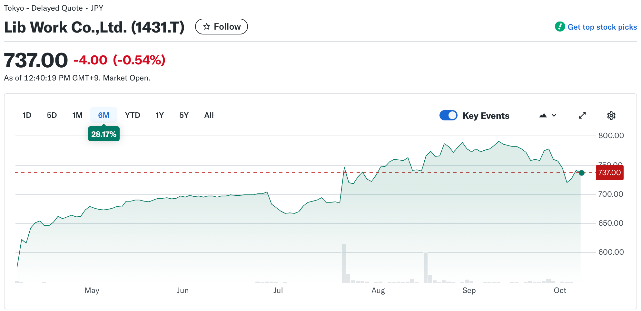Select the 6M time range
This screenshot has width=641, height=311.
[104, 115]
